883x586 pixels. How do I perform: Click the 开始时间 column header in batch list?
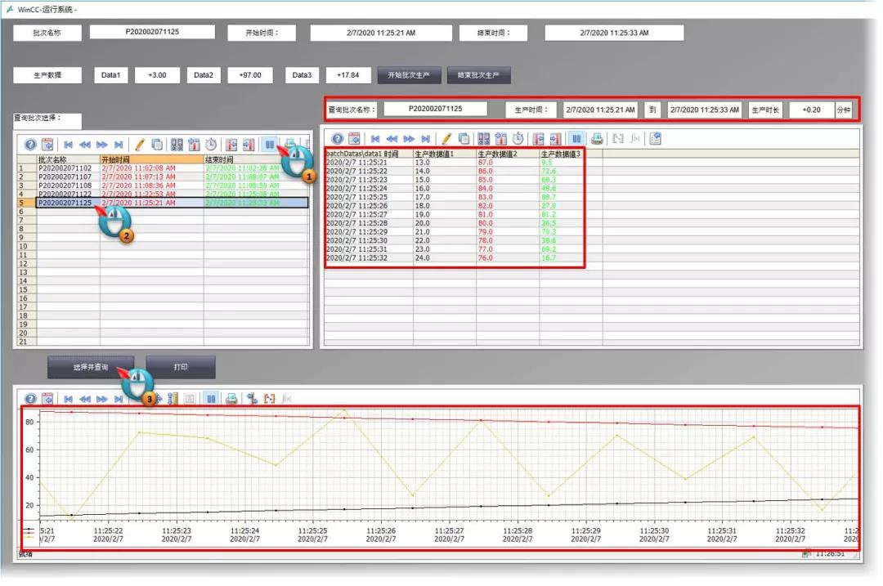[150, 159]
